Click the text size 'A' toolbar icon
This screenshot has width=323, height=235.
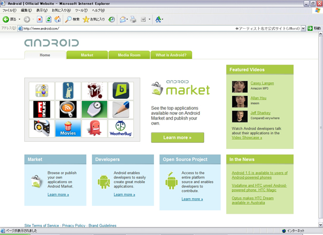point(158,19)
